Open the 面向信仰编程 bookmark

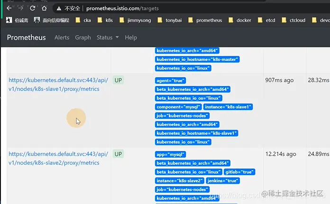pyautogui.click(x=52, y=20)
